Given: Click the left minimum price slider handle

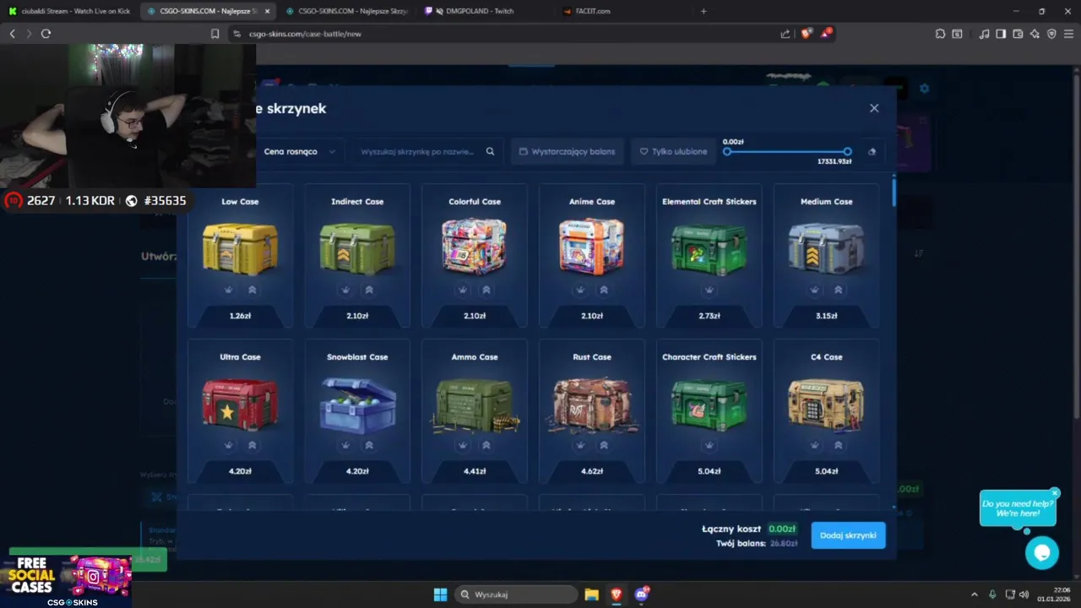Looking at the screenshot, I should click(x=727, y=152).
